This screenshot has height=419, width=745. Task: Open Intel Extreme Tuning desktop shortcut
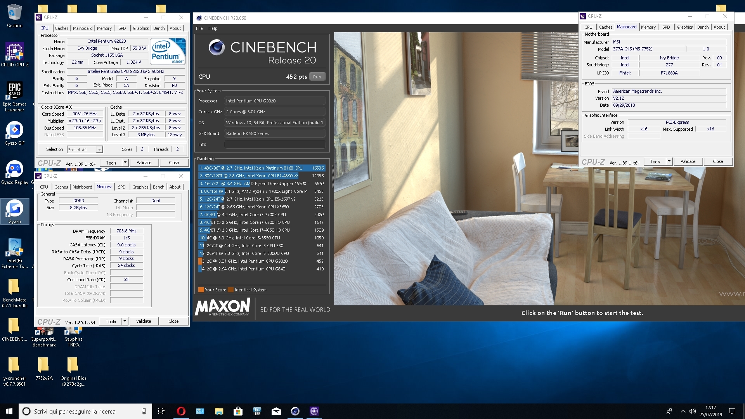14,254
